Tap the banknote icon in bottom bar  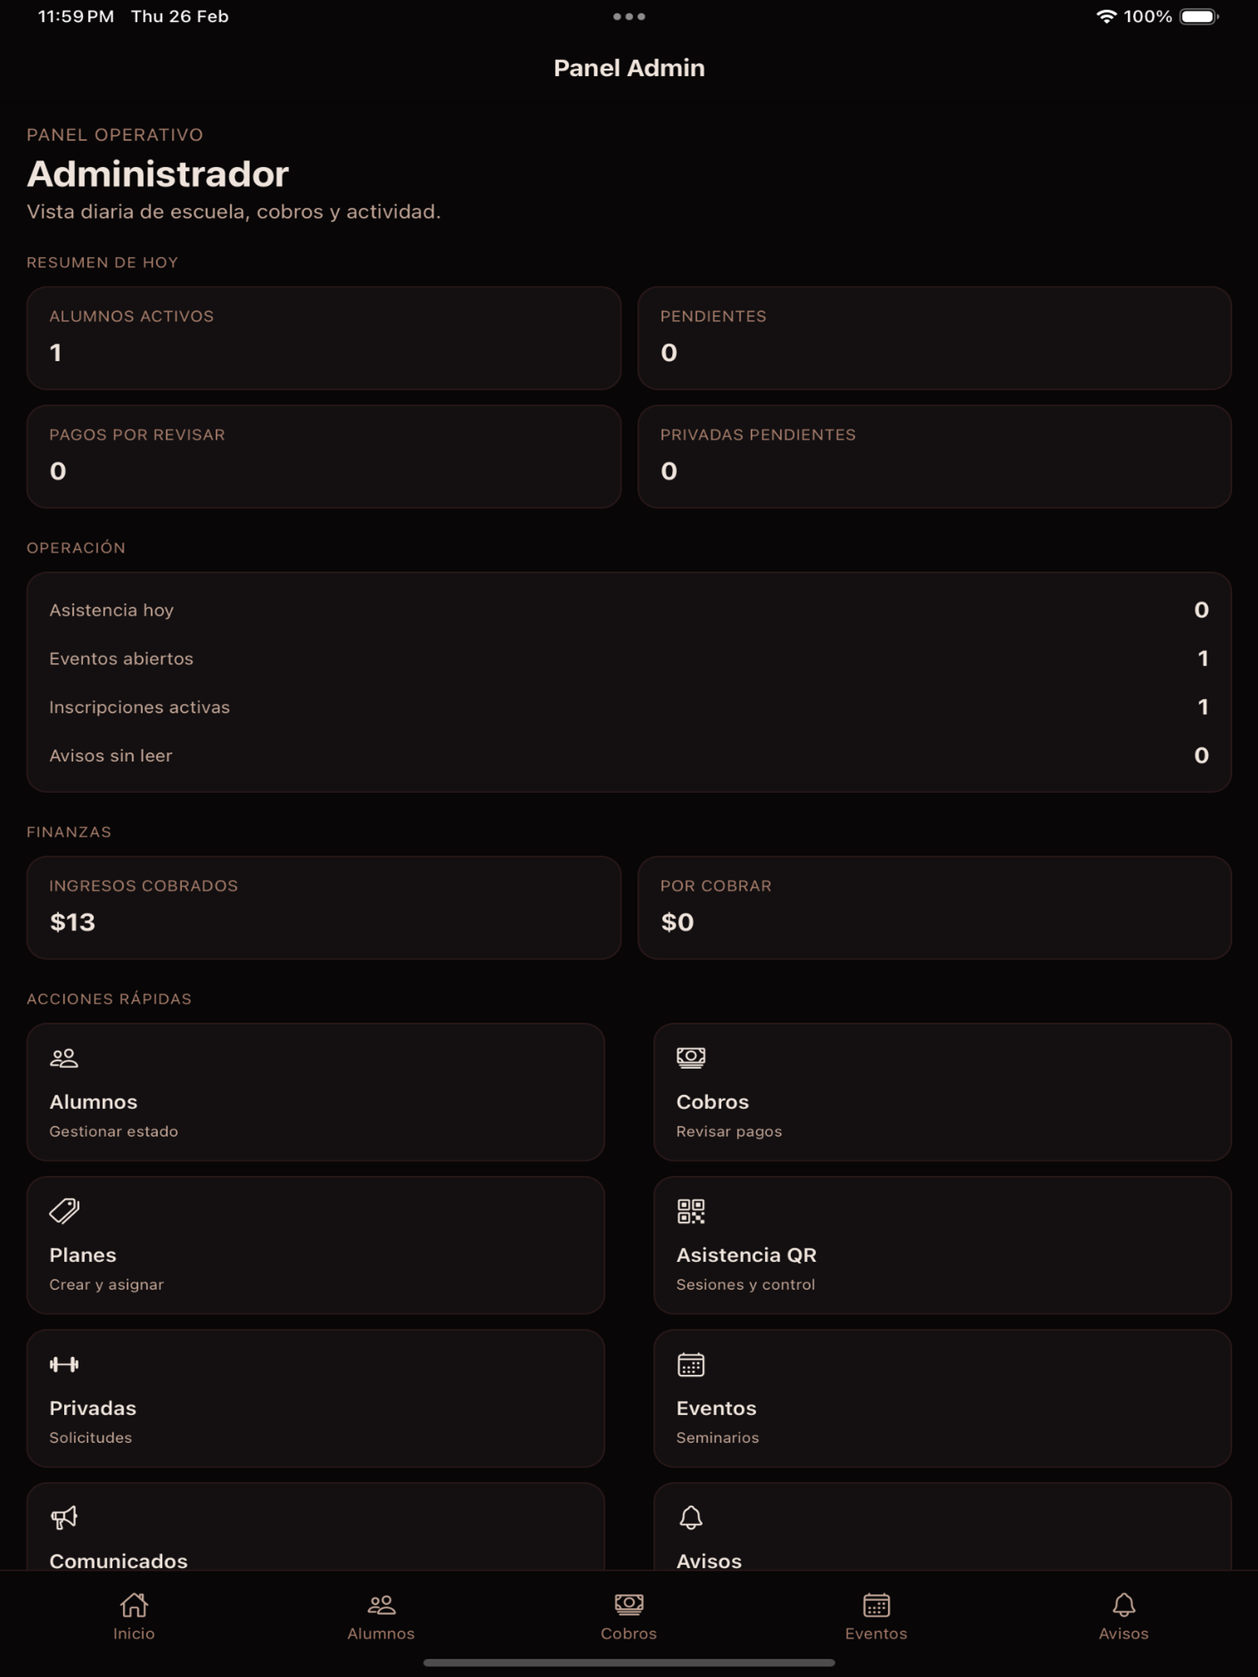(628, 1604)
